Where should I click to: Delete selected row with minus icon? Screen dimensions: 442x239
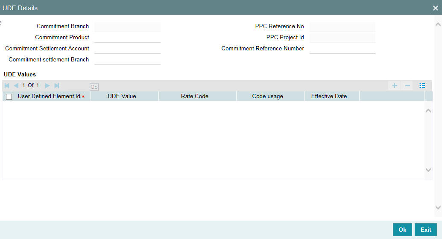(x=407, y=85)
